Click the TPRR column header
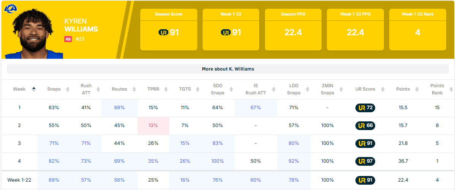Screen dimensions: 455x190 pyautogui.click(x=153, y=89)
